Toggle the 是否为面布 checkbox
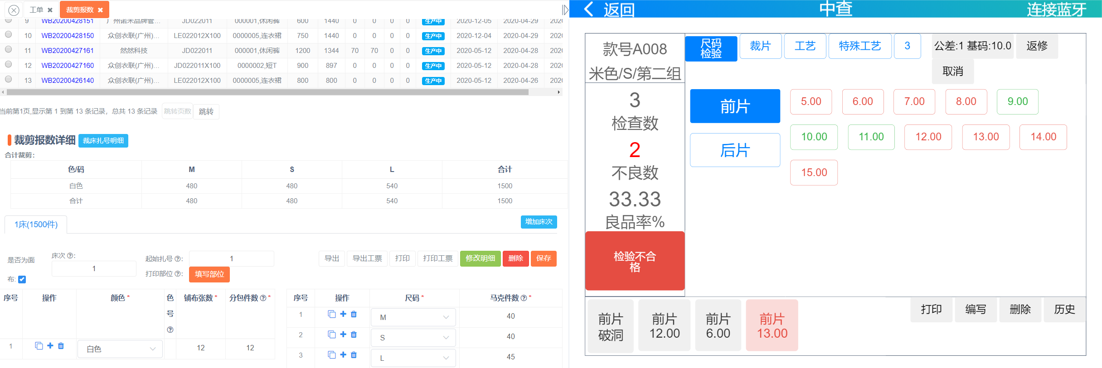This screenshot has width=1102, height=368. [22, 279]
